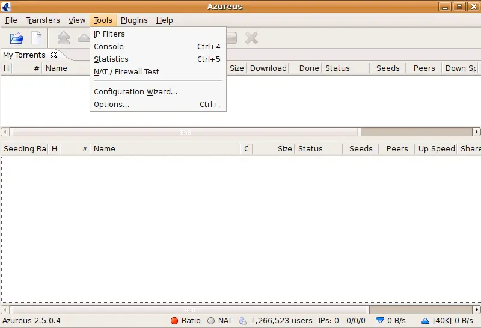Open the Transfers menu
This screenshot has height=328, width=481.
[x=43, y=20]
